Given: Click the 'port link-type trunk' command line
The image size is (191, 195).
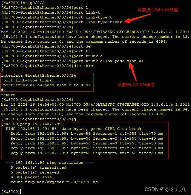Looking at the screenshot, I should (x=62, y=22).
